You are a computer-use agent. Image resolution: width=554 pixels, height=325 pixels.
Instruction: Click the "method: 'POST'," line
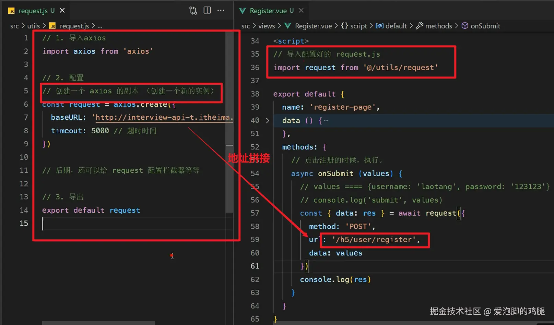342,227
